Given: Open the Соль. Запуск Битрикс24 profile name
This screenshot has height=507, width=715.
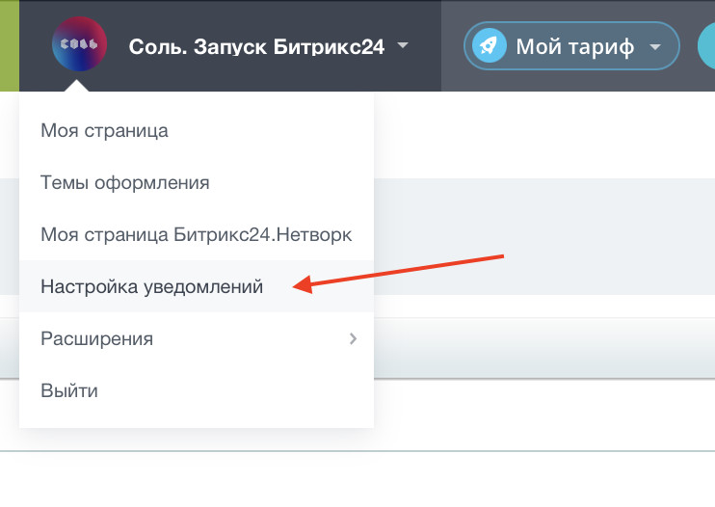Looking at the screenshot, I should click(x=256, y=46).
